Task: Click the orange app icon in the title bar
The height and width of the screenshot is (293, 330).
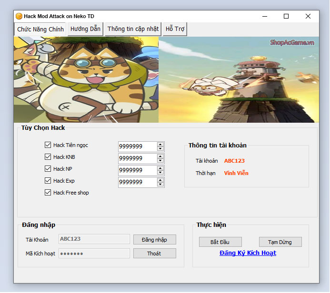Action: tap(19, 16)
